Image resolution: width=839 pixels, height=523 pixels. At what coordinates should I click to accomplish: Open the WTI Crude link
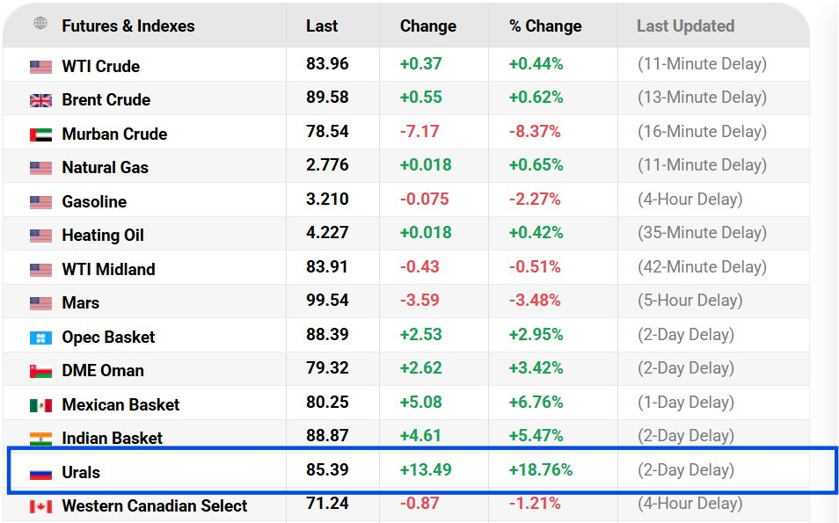click(x=100, y=66)
